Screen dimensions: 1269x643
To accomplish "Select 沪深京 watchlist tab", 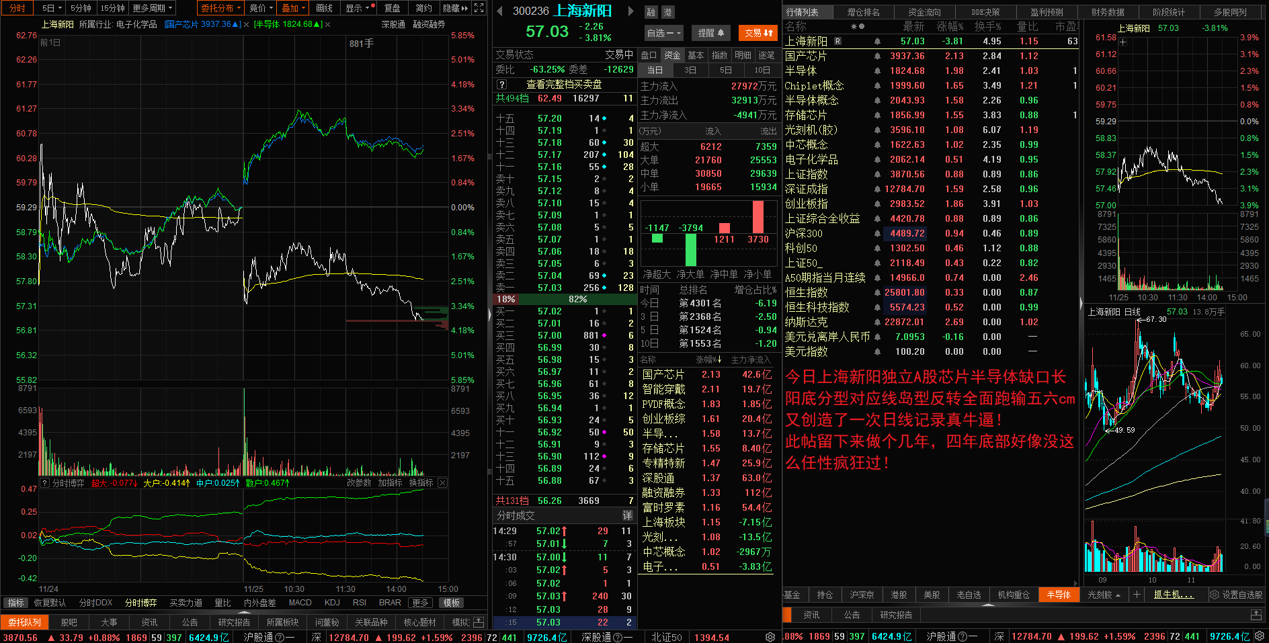I will point(861,595).
